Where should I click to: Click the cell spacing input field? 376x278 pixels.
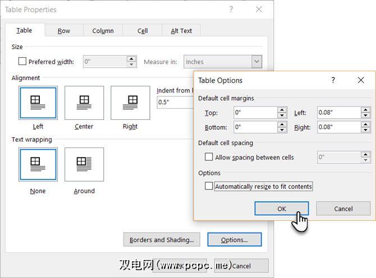tap(339, 157)
